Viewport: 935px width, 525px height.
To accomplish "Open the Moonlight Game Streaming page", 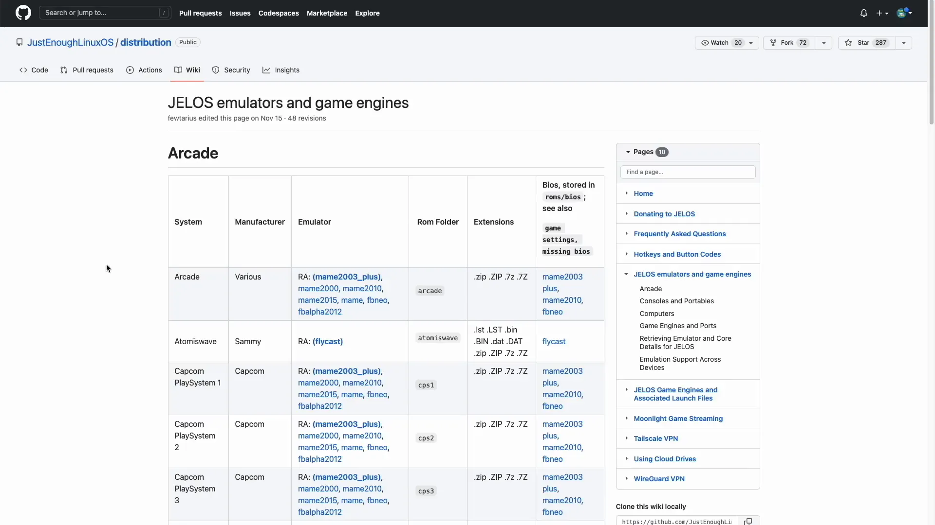I will tap(678, 419).
